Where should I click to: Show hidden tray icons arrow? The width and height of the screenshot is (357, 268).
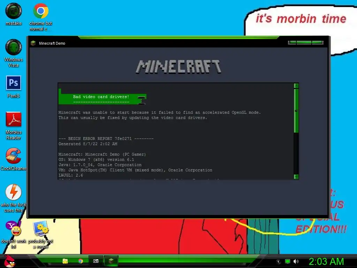(279, 262)
